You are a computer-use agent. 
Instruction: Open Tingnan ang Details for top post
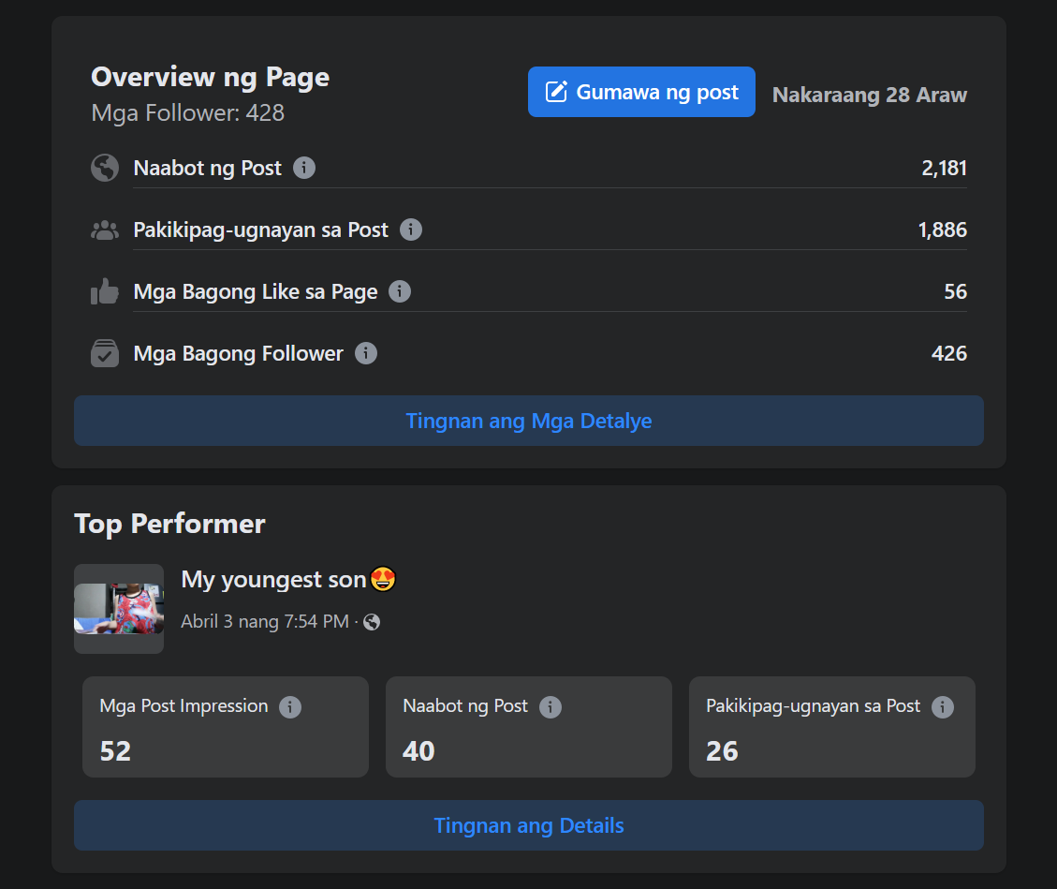point(529,825)
